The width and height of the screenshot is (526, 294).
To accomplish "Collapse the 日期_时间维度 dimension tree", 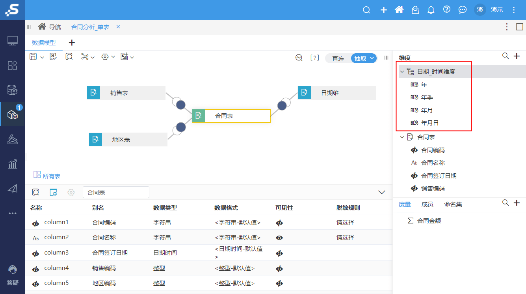I will click(402, 71).
